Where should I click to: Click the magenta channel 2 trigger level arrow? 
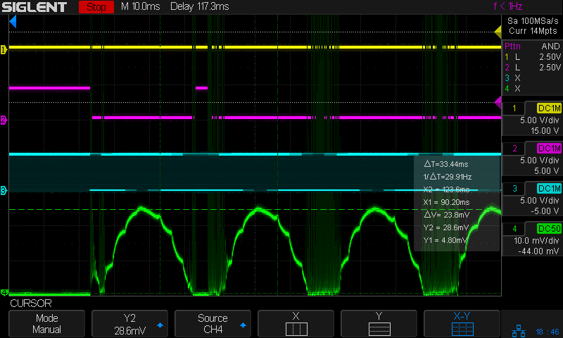pyautogui.click(x=498, y=102)
